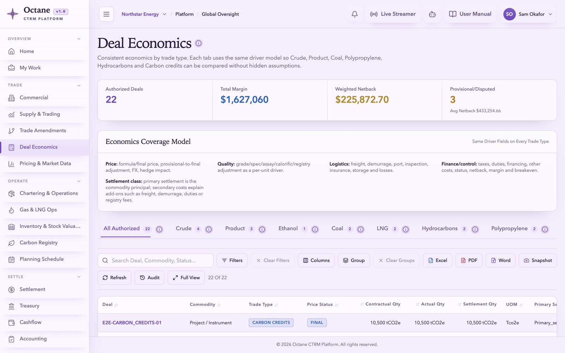Screen dimensions: 565x353
Task: Click the Cashflow wallet icon
Action: (x=12, y=322)
